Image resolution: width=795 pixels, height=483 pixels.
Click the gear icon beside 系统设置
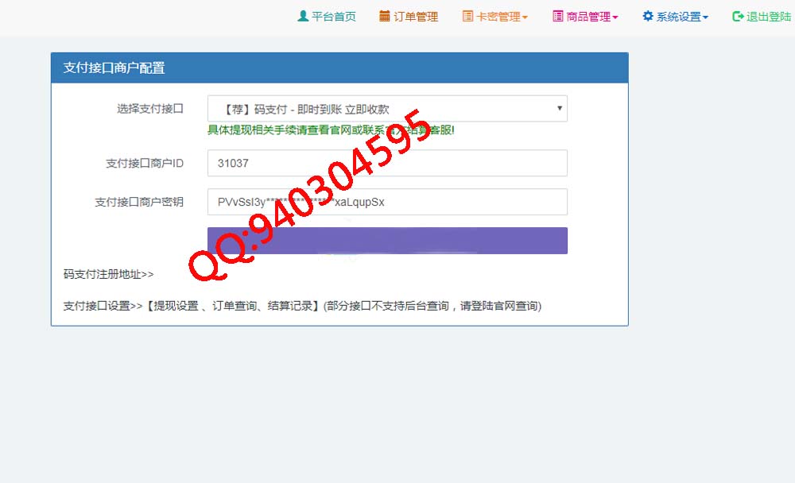[648, 16]
